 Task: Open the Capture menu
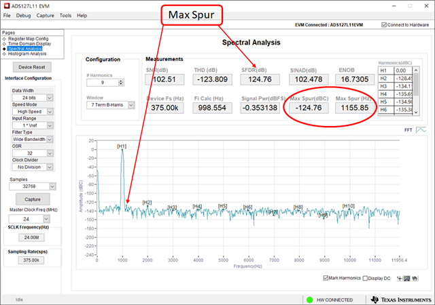[x=46, y=16]
